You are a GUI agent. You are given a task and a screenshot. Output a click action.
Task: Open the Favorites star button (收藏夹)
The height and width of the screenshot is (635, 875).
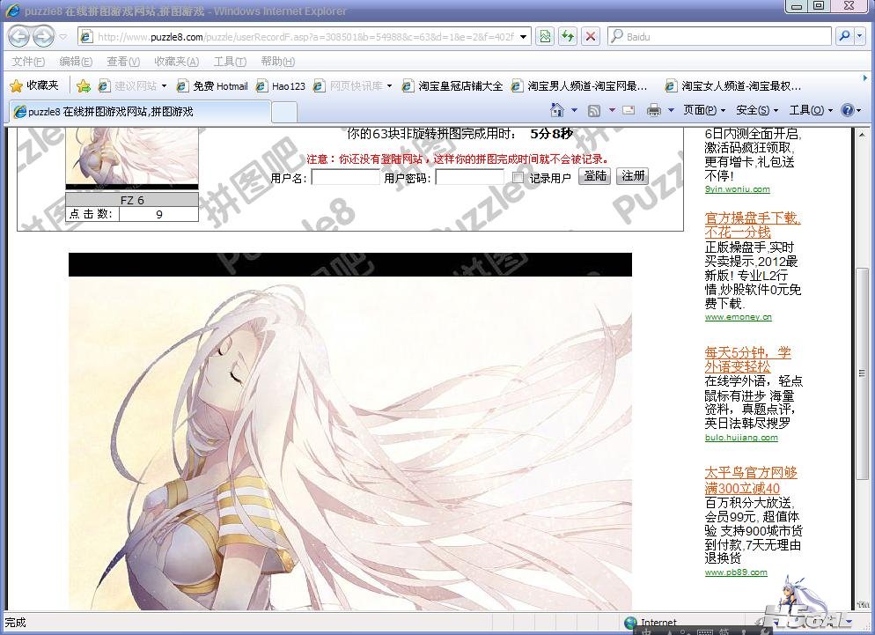(34, 85)
